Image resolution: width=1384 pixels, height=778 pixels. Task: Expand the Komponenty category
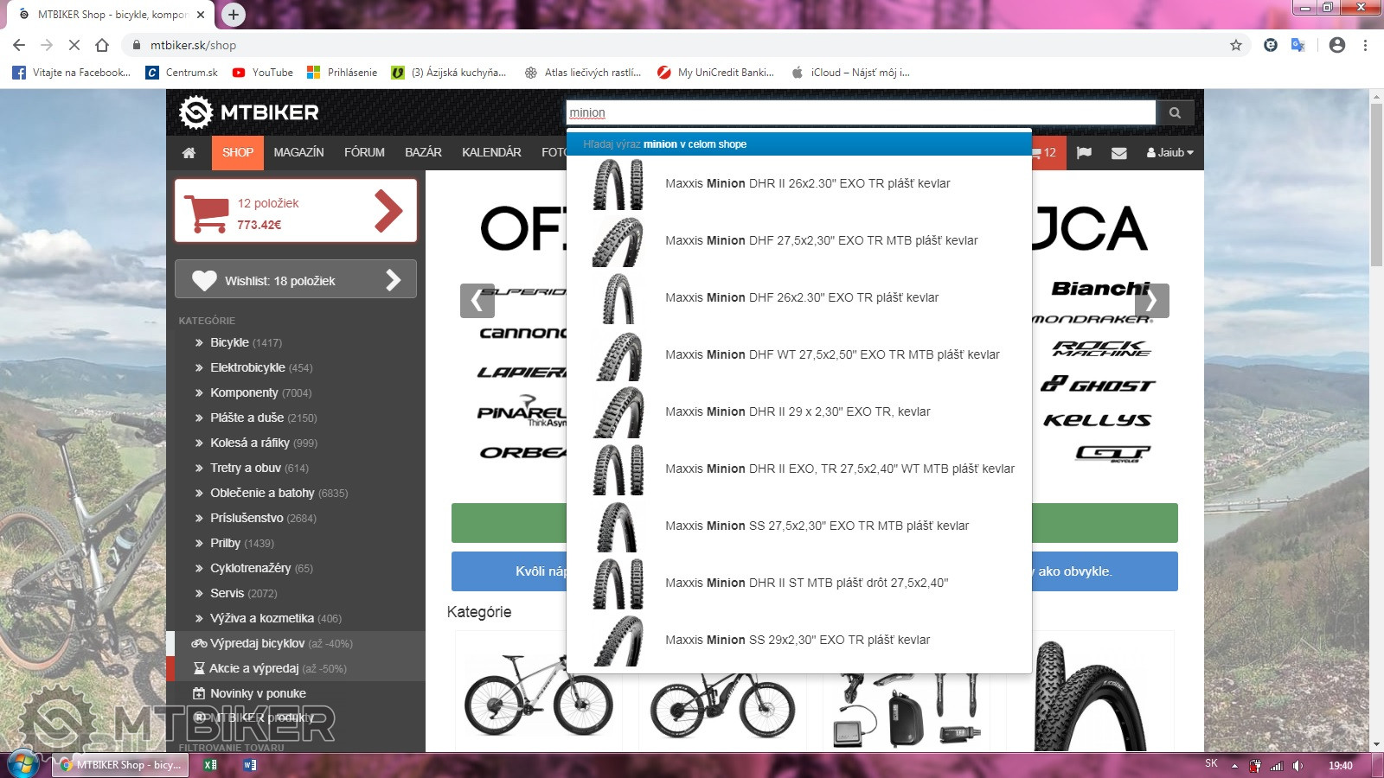click(244, 392)
